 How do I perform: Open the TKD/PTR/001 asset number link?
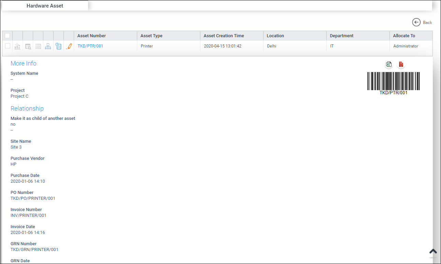tap(90, 46)
